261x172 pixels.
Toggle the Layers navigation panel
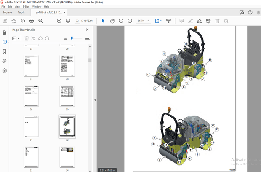click(x=5, y=70)
